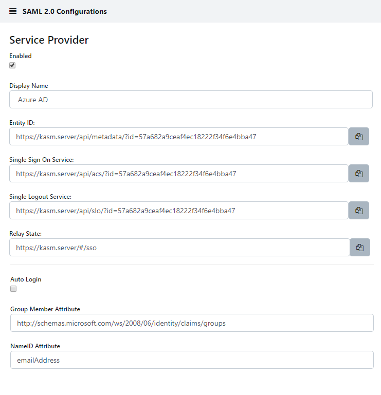Click the 'Display Name' text label
Image resolution: width=381 pixels, height=395 pixels.
[29, 86]
